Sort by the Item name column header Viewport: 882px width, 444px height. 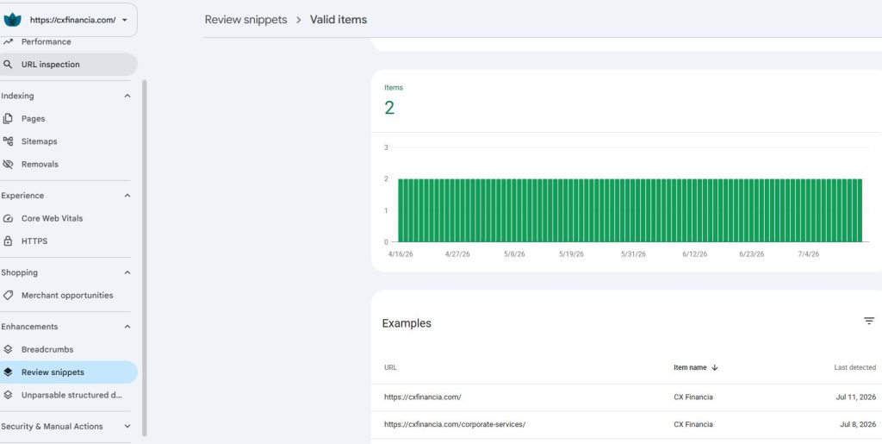point(690,367)
